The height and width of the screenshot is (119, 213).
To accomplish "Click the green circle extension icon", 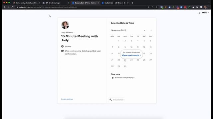I will 189,7.
